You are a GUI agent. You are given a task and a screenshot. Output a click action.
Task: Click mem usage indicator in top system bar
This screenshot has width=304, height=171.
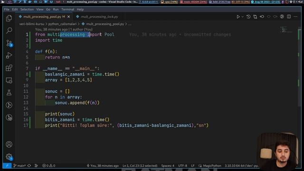(x=193, y=2)
